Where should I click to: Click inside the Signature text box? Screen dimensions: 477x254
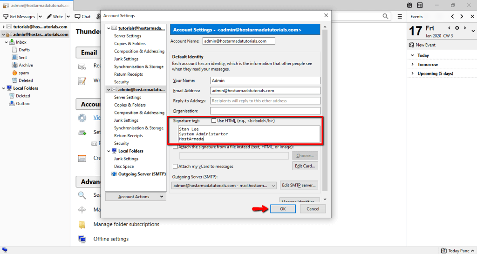[249, 134]
